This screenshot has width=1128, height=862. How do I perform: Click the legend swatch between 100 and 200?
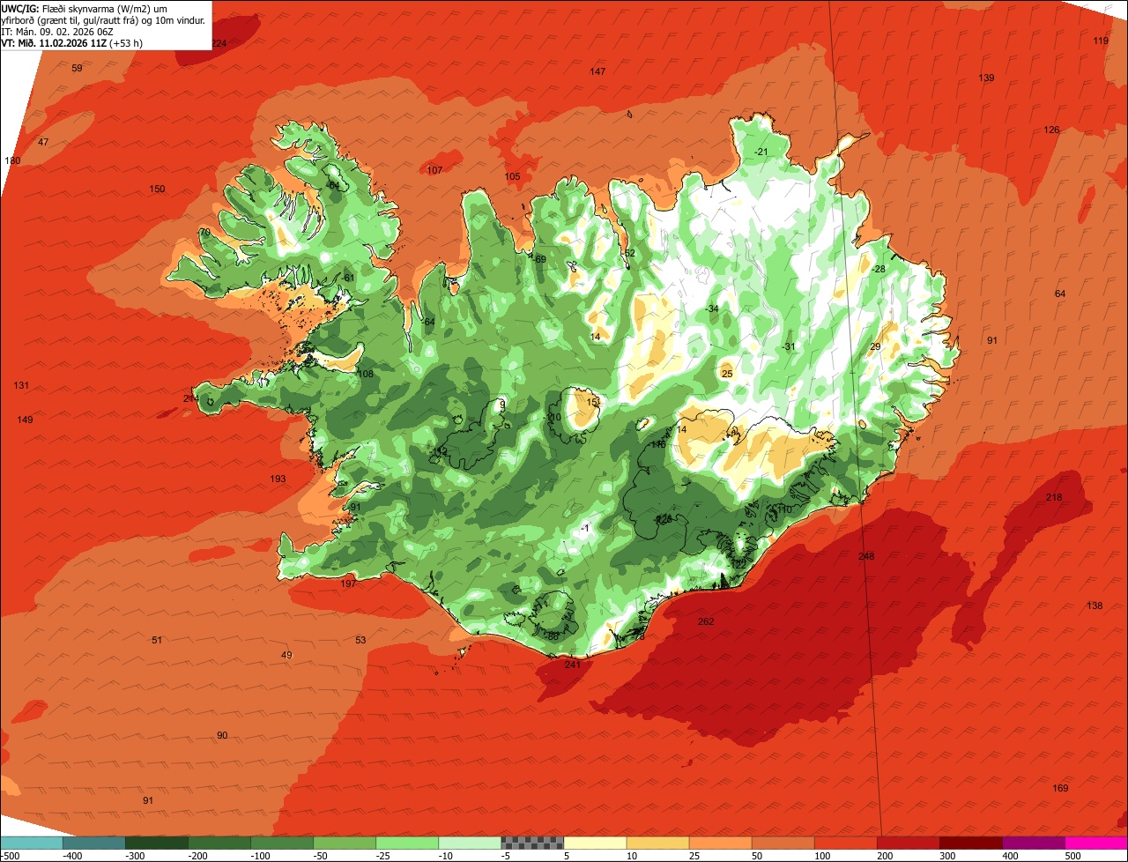[x=845, y=843]
